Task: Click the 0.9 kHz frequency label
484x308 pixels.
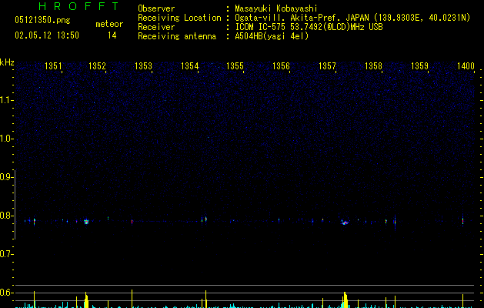Action: (x=6, y=177)
